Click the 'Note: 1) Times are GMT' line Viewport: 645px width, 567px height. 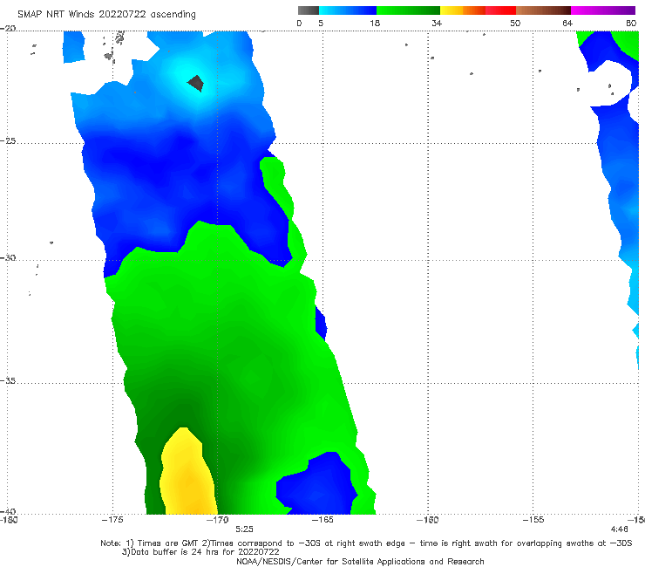point(366,543)
